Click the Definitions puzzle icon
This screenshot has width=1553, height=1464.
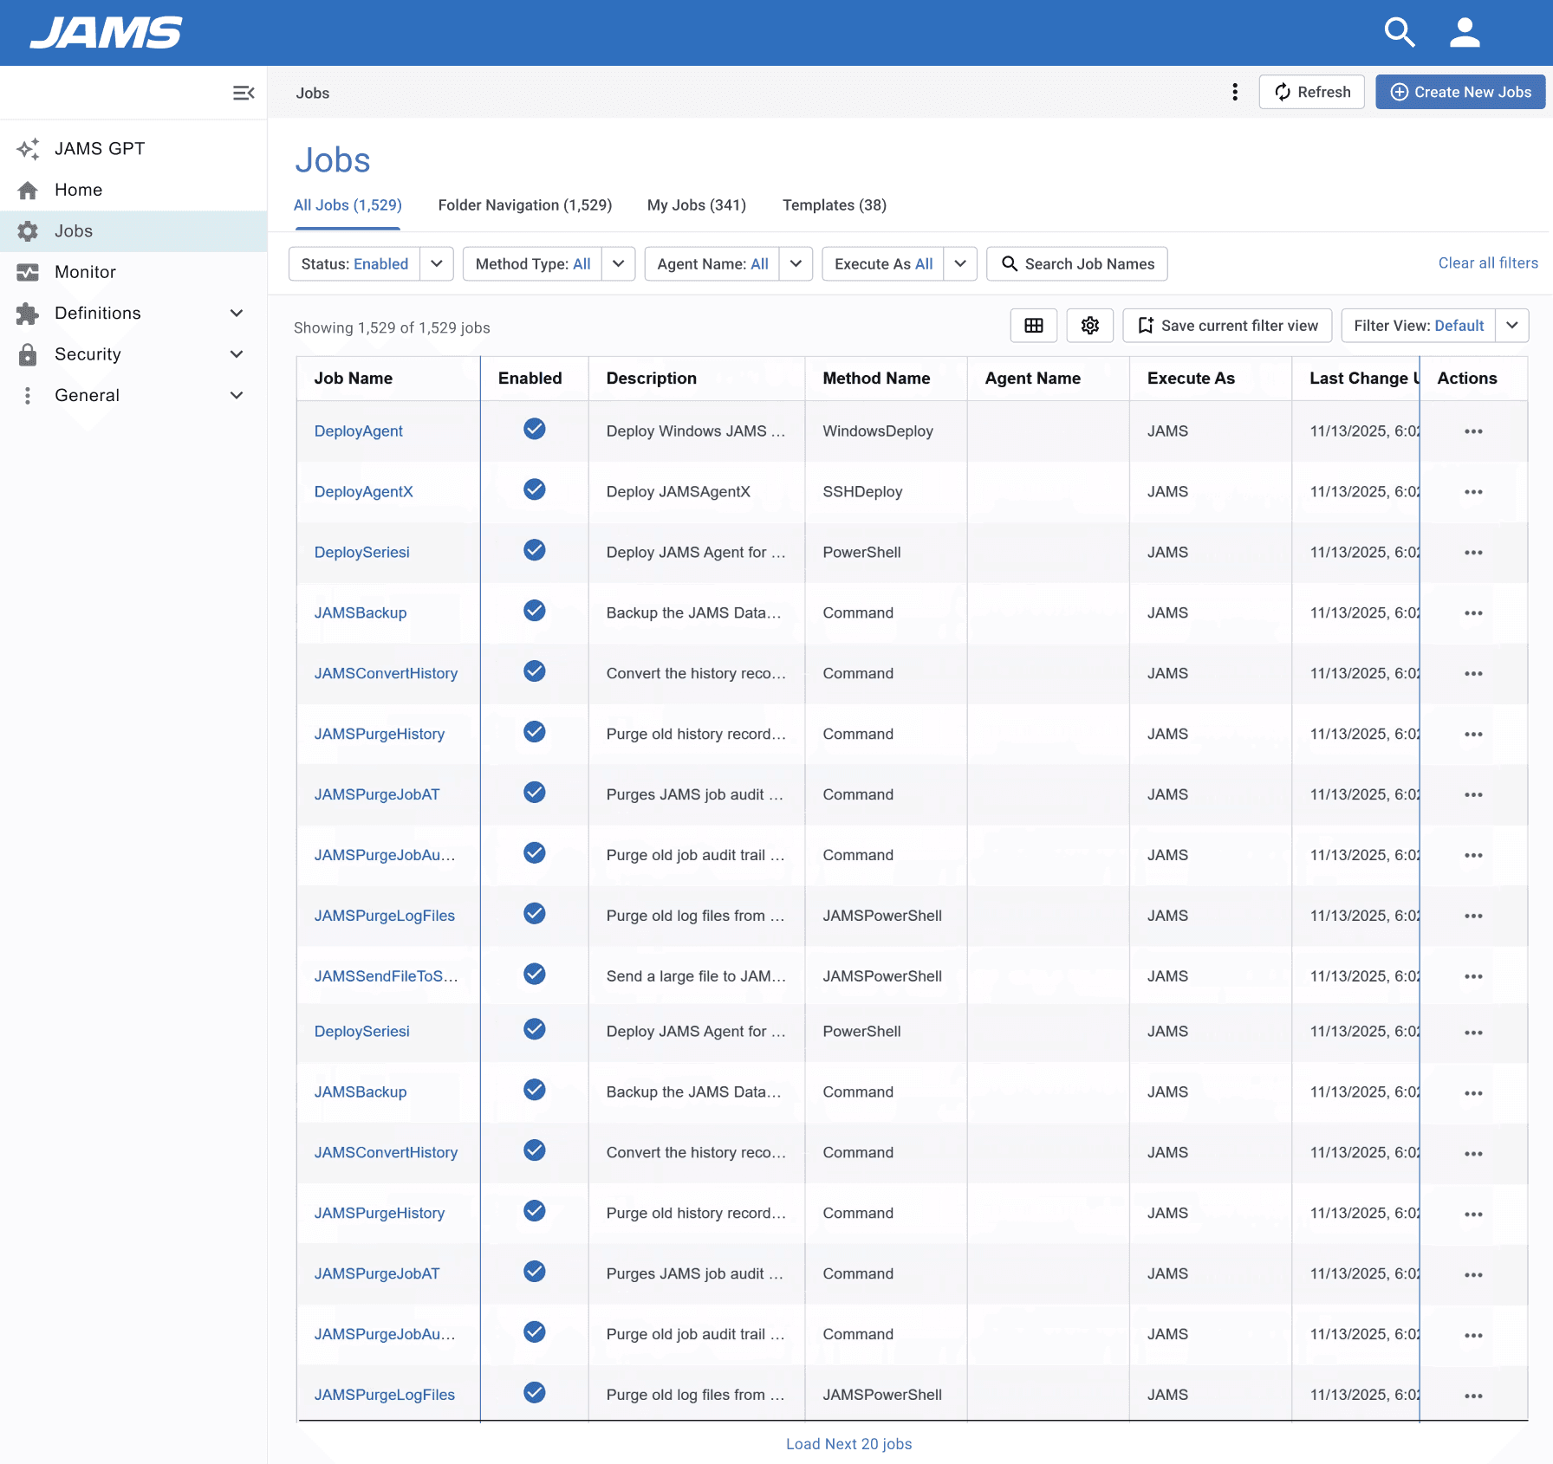pyautogui.click(x=28, y=314)
